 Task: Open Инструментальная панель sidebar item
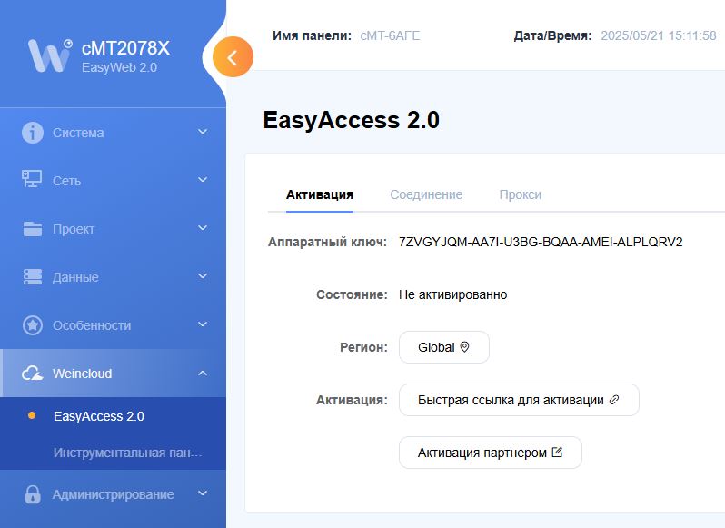pyautogui.click(x=127, y=452)
